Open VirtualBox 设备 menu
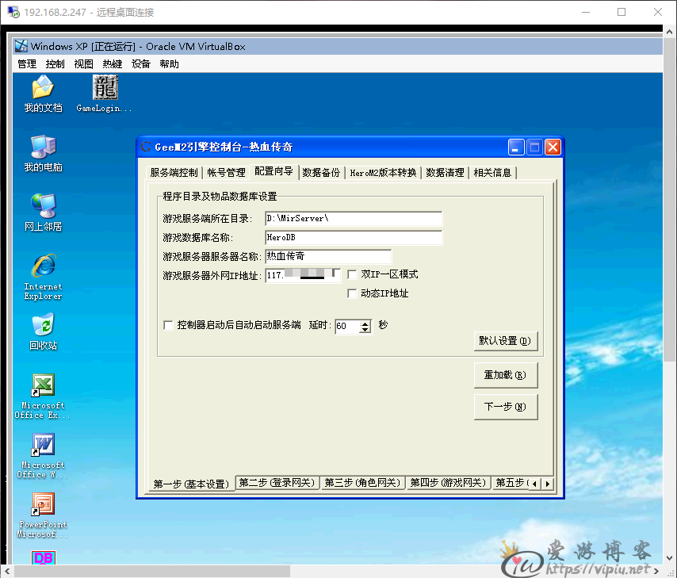This screenshot has width=677, height=578. [141, 64]
